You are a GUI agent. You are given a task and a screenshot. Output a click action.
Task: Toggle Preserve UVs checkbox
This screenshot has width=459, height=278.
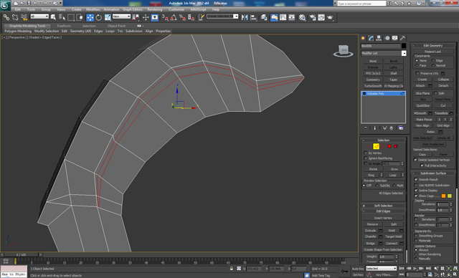417,73
